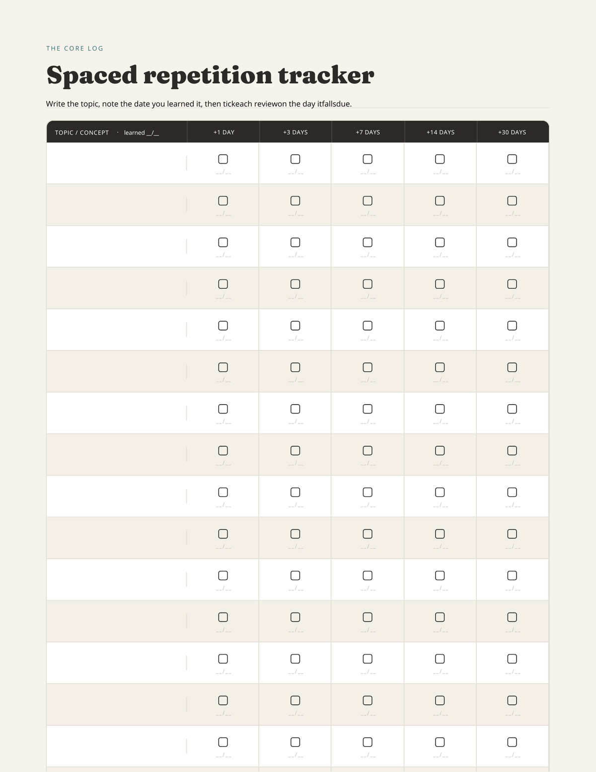Check the +7 DAYS box in third row
Screen dimensions: 596x772
click(x=368, y=243)
